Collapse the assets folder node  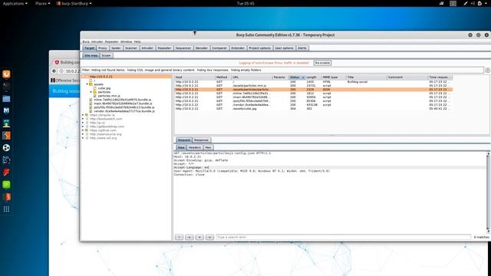pos(87,84)
